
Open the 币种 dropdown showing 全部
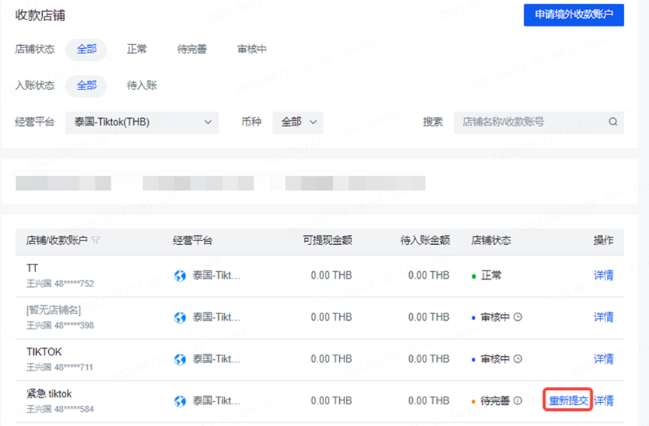click(298, 122)
